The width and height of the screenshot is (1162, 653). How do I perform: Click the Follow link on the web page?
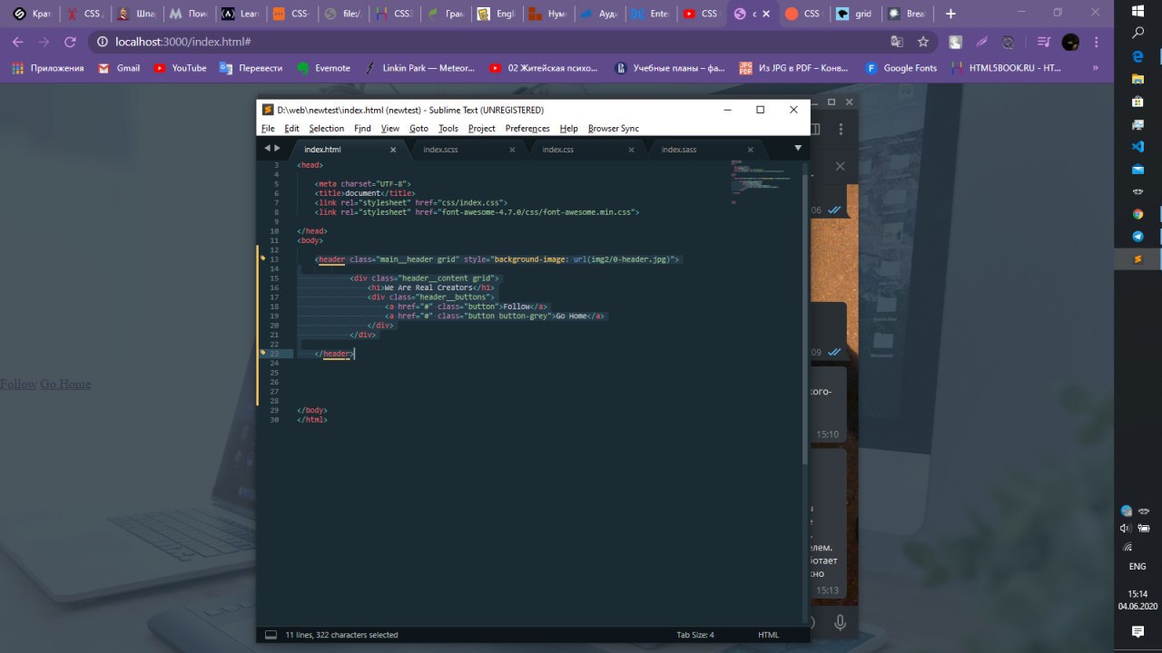coord(18,384)
